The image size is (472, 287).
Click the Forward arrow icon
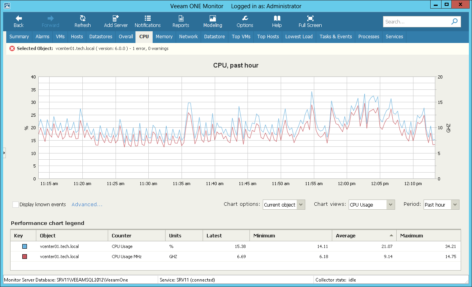pyautogui.click(x=50, y=18)
